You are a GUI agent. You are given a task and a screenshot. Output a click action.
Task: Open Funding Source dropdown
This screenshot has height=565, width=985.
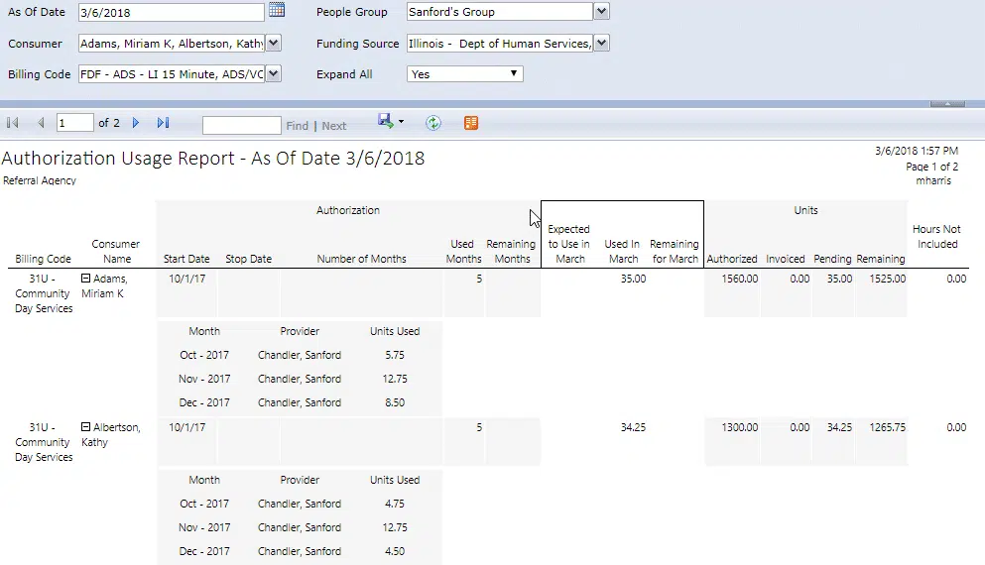click(x=602, y=44)
